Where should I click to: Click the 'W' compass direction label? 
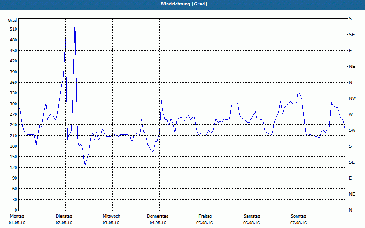351,114
